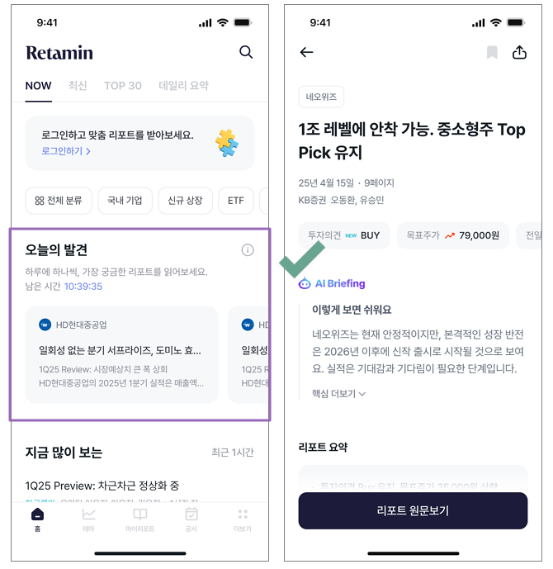Open the 테마 chart icon in bottom bar
Screen dimensions: 553x569
pos(88,519)
